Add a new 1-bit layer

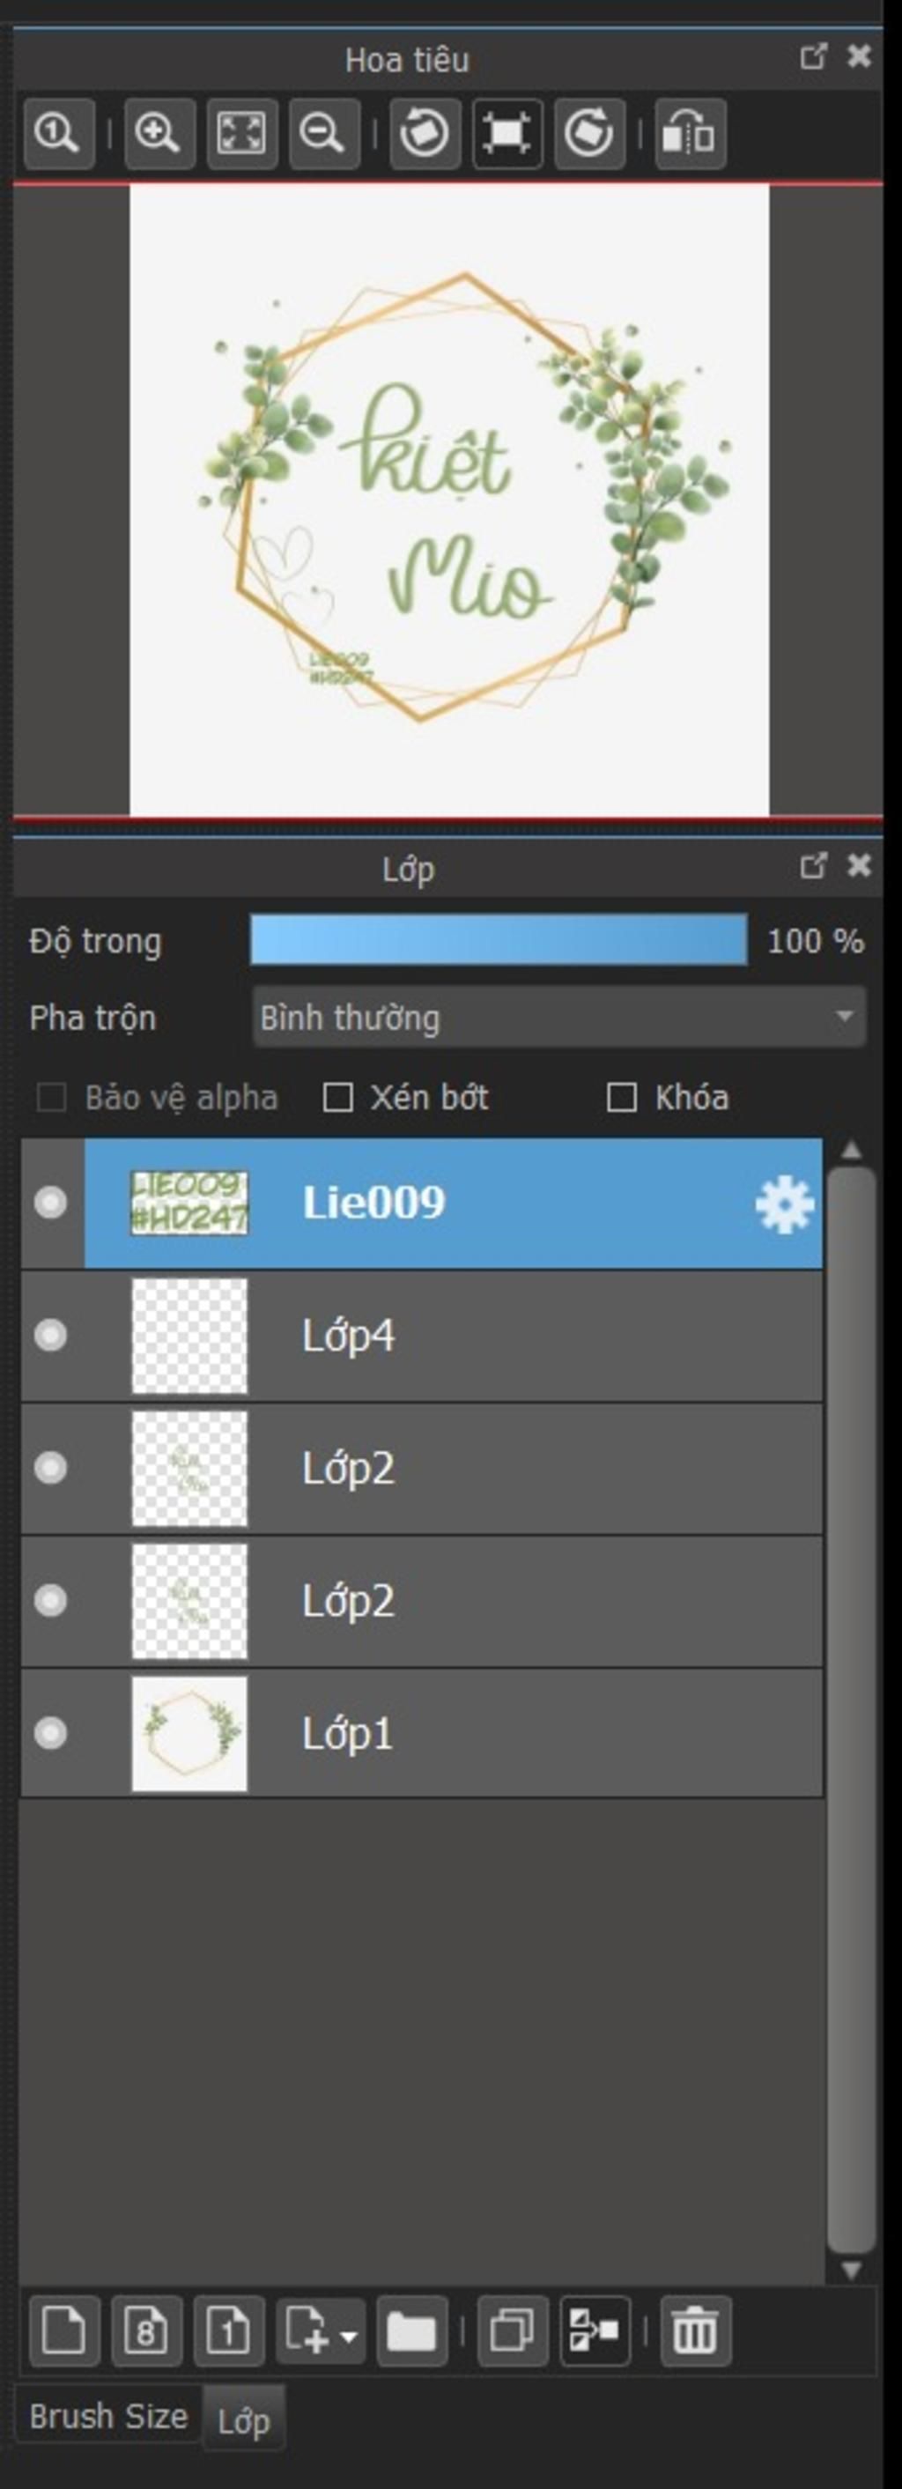pyautogui.click(x=229, y=2331)
